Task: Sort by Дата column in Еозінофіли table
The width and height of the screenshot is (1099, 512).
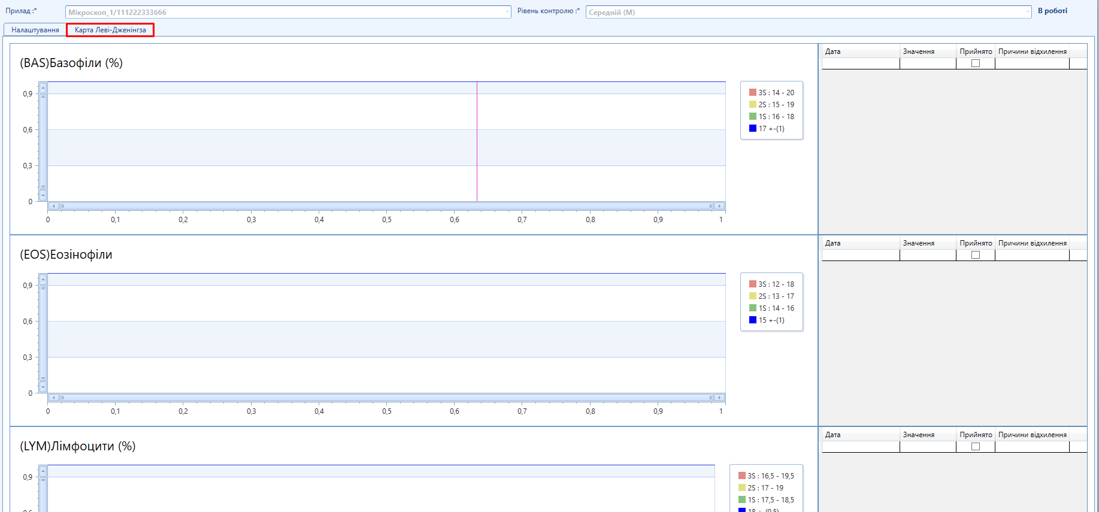Action: point(861,243)
